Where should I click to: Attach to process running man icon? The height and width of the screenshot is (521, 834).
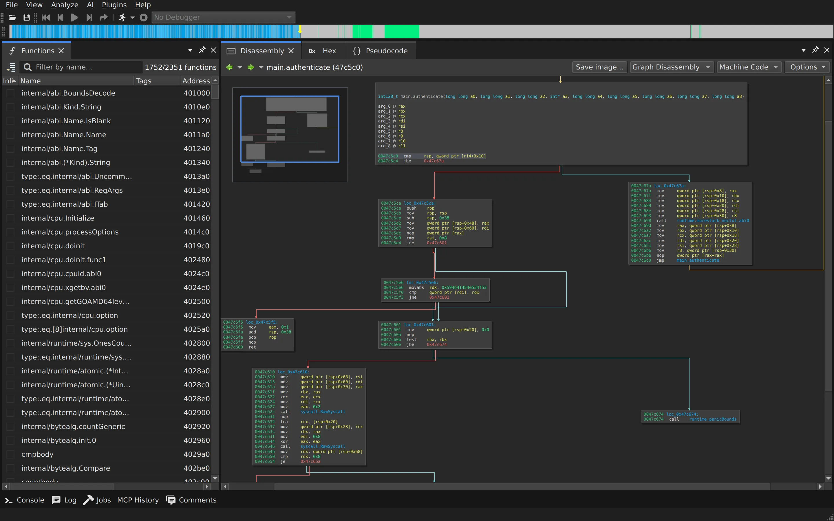[122, 17]
